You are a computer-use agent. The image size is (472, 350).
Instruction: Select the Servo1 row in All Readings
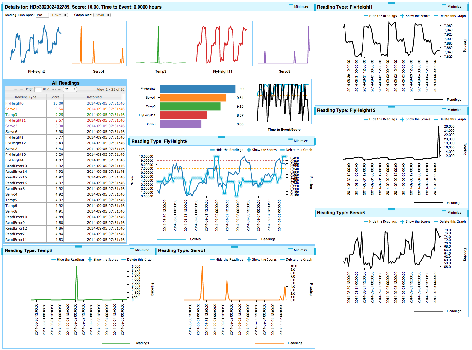tap(65, 109)
